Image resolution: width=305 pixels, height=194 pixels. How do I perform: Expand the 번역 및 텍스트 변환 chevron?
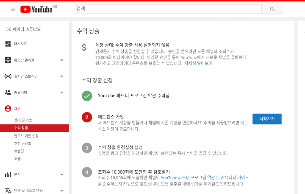coord(62,191)
